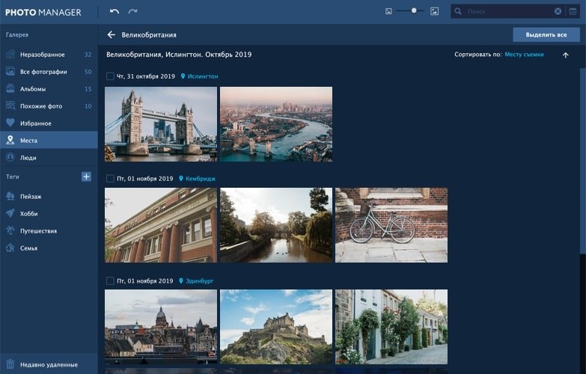Open Люди in the sidebar
The image size is (586, 374).
pyautogui.click(x=49, y=158)
